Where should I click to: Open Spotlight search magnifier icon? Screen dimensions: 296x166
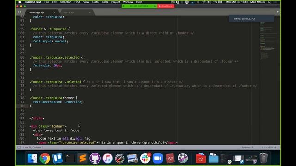tap(269, 2)
